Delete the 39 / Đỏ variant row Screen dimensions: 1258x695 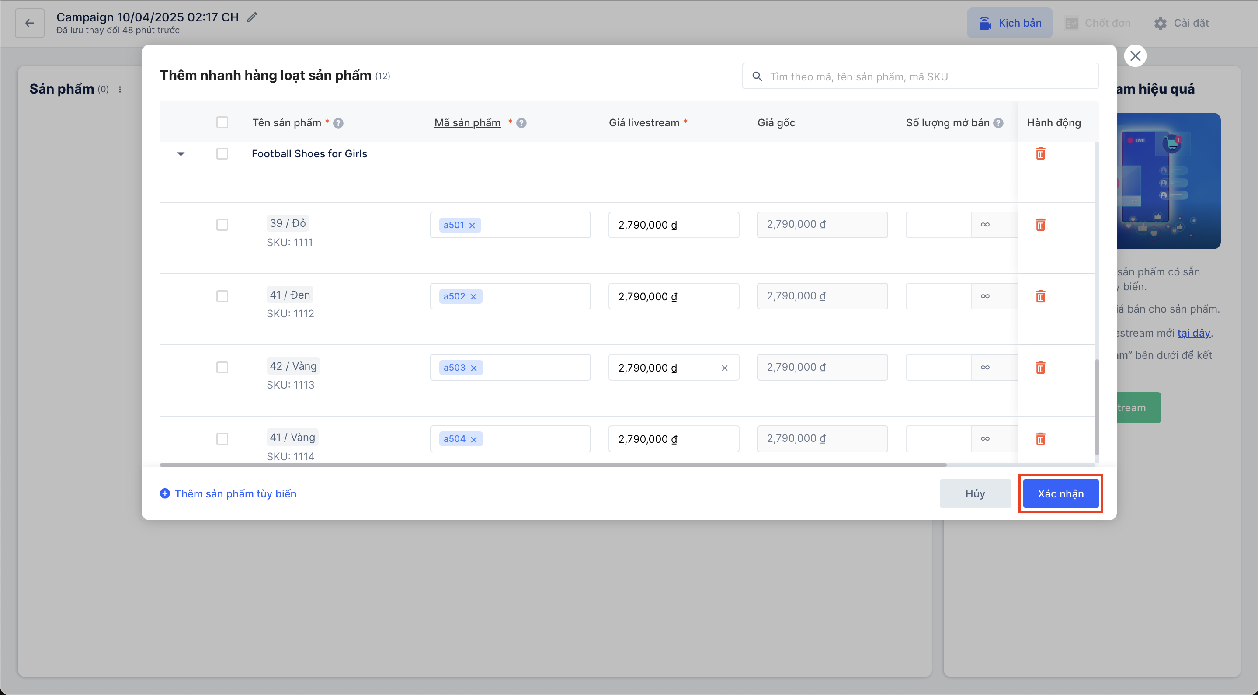1040,225
